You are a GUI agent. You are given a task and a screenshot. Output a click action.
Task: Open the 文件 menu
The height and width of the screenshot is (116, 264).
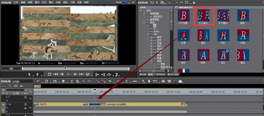[16, 2]
